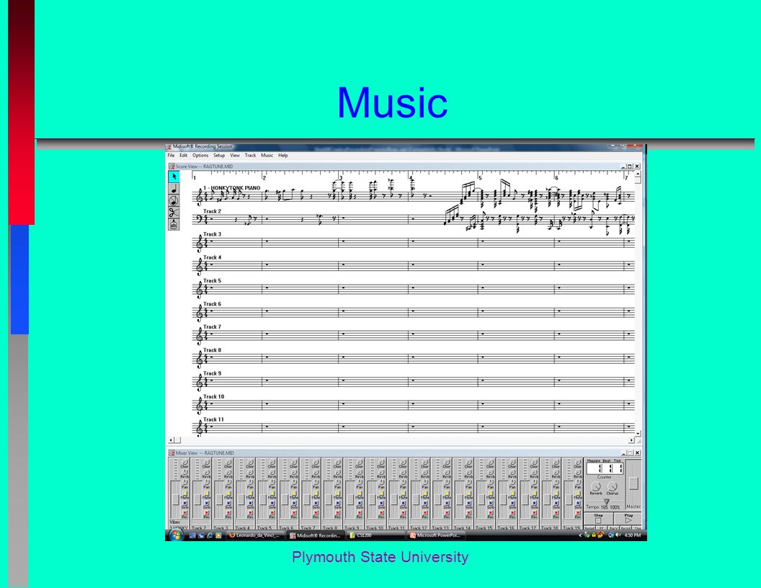Click the lock security tray icon
The image size is (761, 588).
coord(594,535)
